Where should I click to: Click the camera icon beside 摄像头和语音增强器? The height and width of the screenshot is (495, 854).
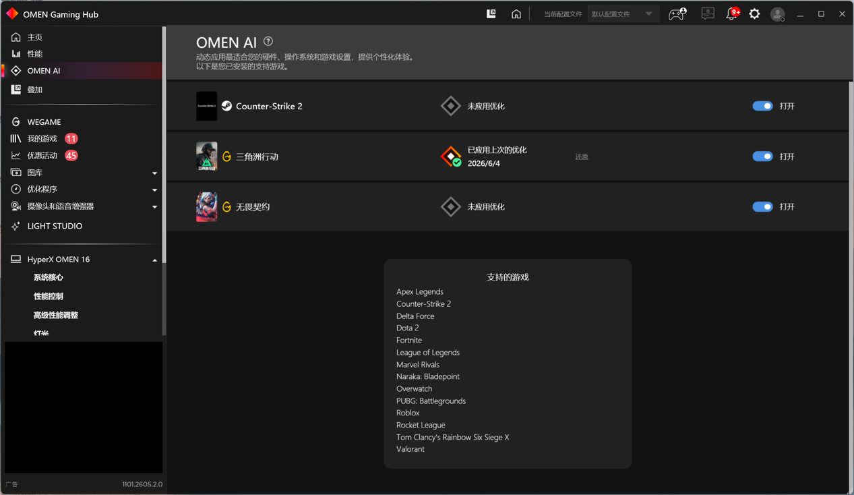pyautogui.click(x=16, y=206)
